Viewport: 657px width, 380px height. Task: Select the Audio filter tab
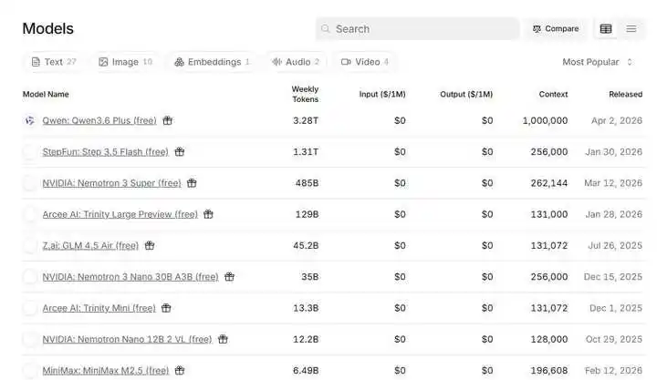[296, 62]
